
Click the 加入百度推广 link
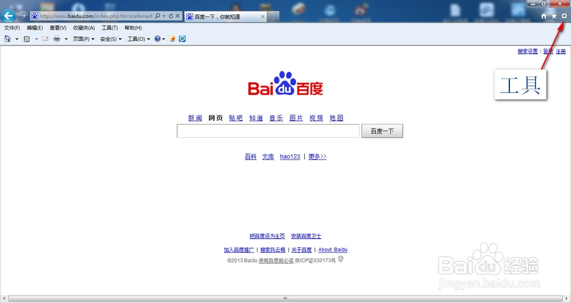239,249
